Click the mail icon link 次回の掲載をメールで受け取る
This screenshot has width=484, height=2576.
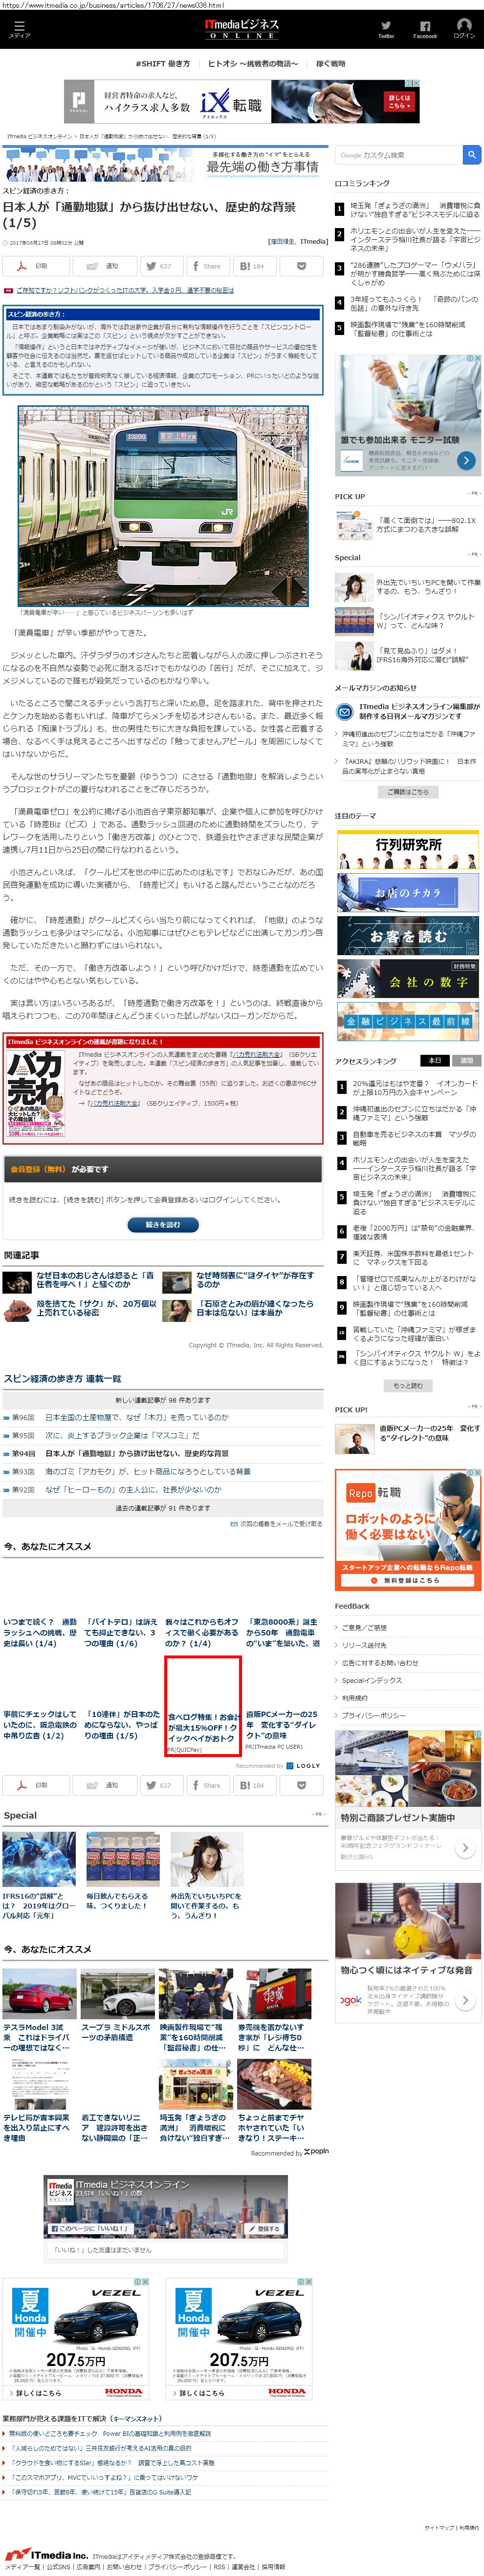coord(277,1524)
